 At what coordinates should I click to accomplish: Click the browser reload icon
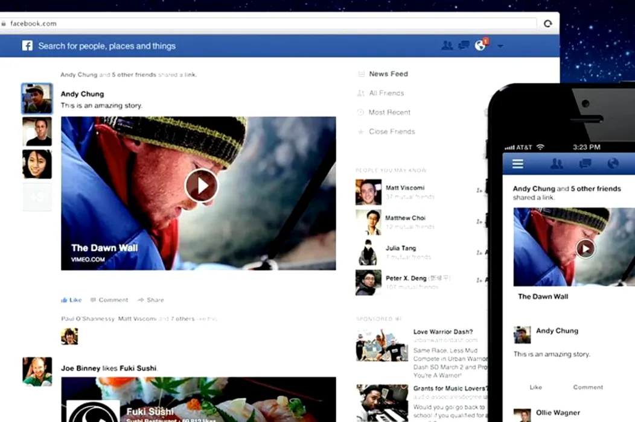pos(547,24)
